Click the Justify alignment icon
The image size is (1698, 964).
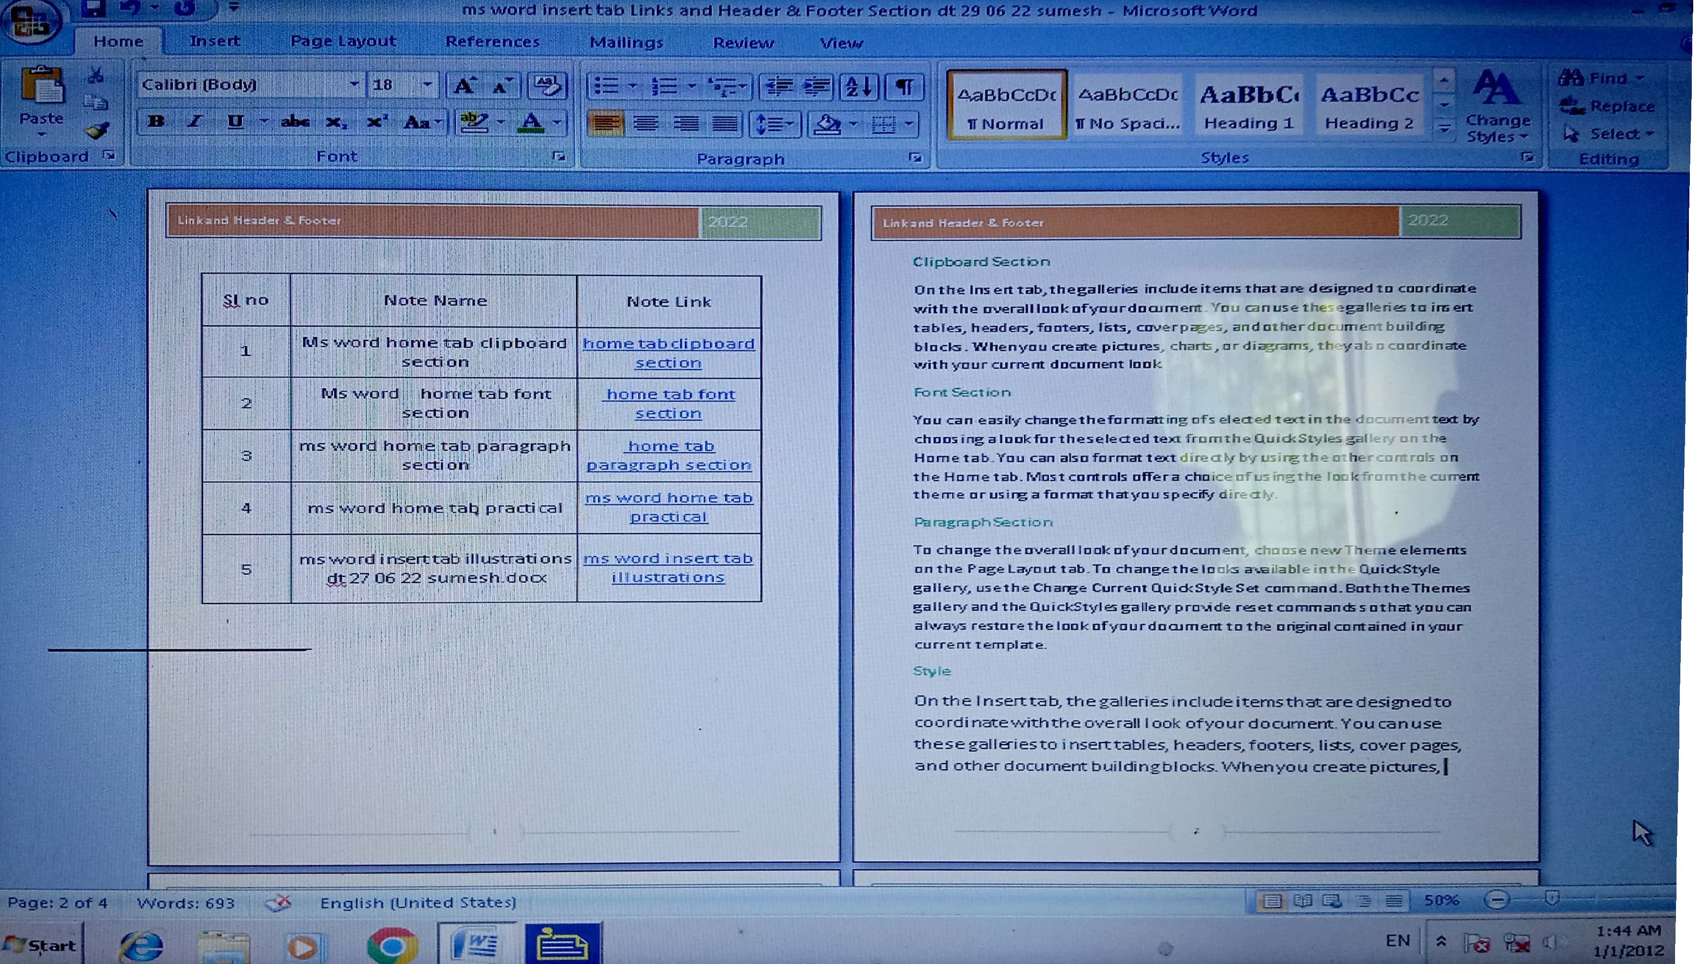(x=725, y=124)
